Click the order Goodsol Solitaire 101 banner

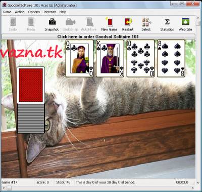(98, 36)
